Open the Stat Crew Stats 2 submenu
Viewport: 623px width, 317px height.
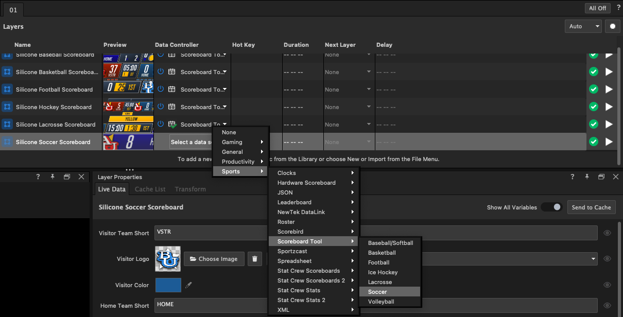pyautogui.click(x=314, y=300)
